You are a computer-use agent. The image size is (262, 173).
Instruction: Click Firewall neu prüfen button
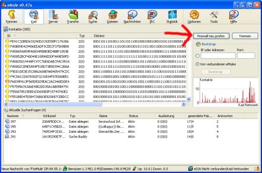coord(211,36)
